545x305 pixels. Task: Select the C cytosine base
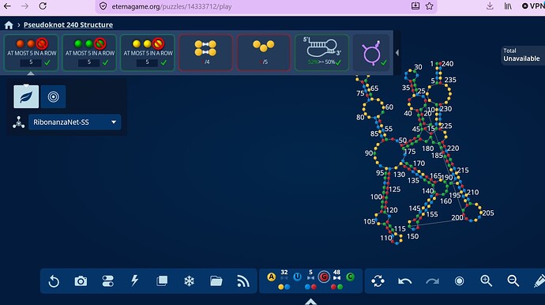(x=350, y=277)
